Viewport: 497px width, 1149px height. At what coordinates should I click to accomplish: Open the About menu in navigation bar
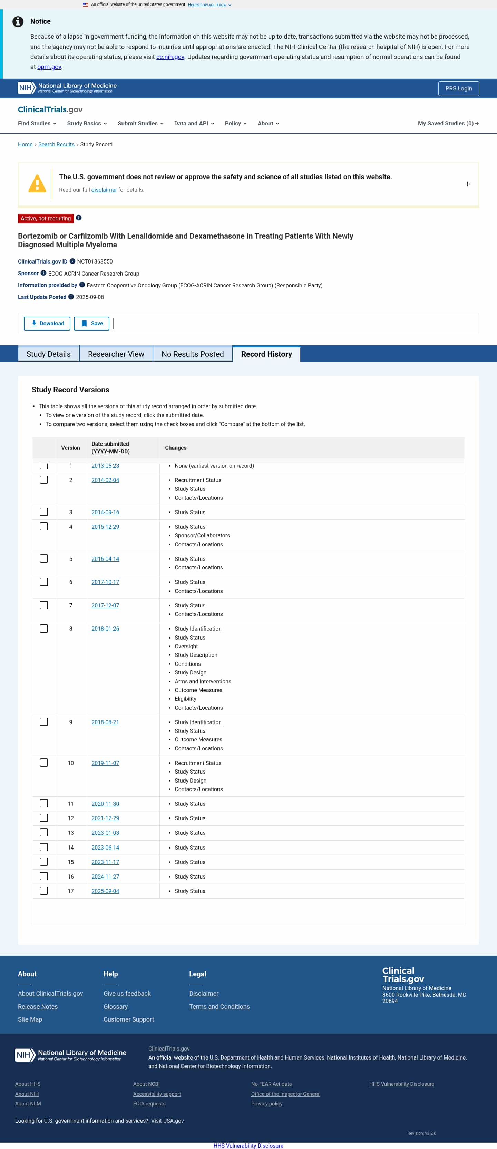tap(268, 124)
